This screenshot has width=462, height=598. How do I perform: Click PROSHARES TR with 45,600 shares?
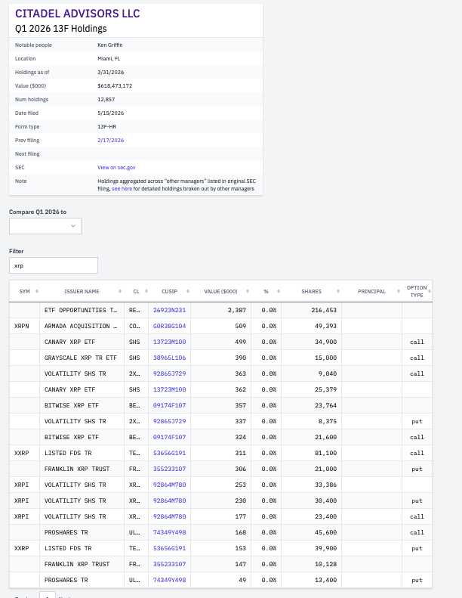[x=82, y=532]
